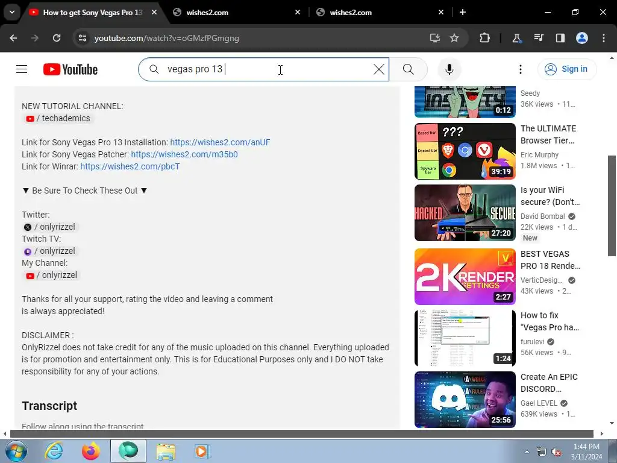Open How to fix Vegas Pro title
617x463 pixels.
coord(550,321)
